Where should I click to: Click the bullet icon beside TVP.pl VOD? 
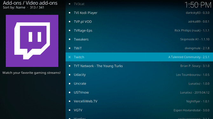tap(70, 22)
